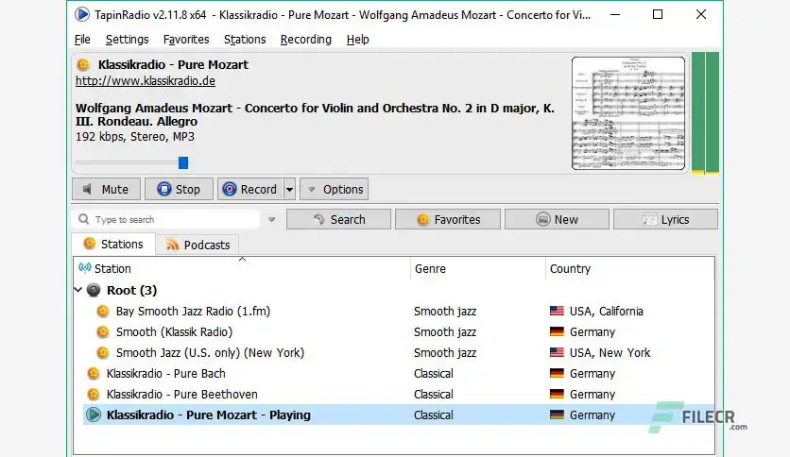
Task: Start recording with the Record button
Action: point(251,189)
